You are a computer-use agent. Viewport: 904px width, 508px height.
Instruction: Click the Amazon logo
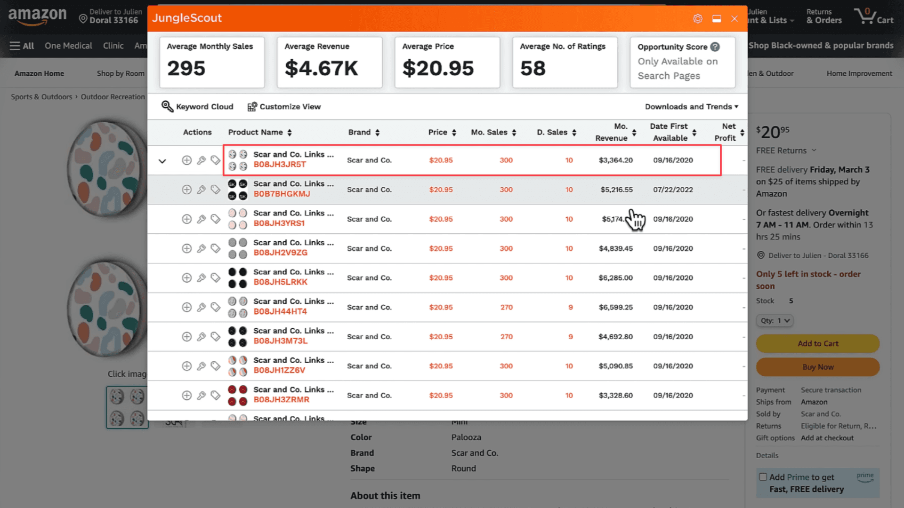[x=37, y=16]
